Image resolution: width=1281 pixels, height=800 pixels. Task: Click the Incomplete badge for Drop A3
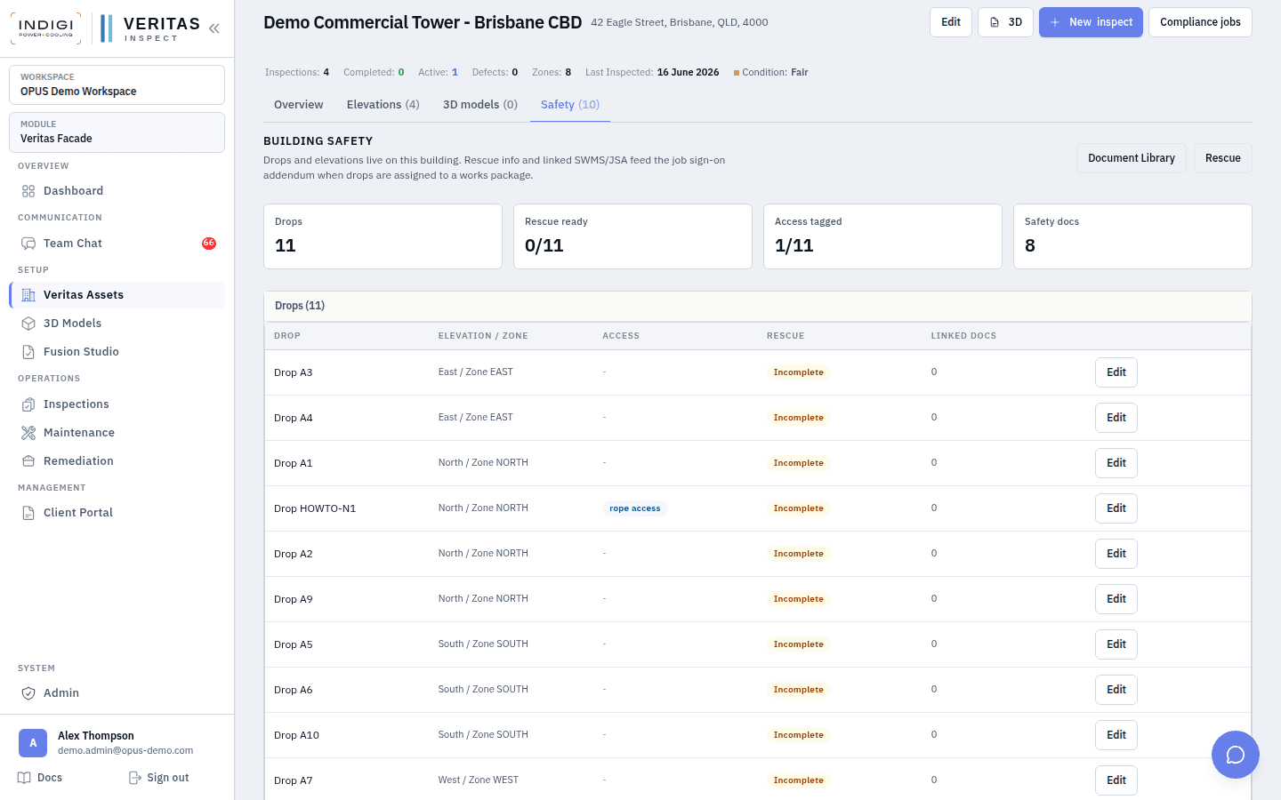pyautogui.click(x=799, y=372)
